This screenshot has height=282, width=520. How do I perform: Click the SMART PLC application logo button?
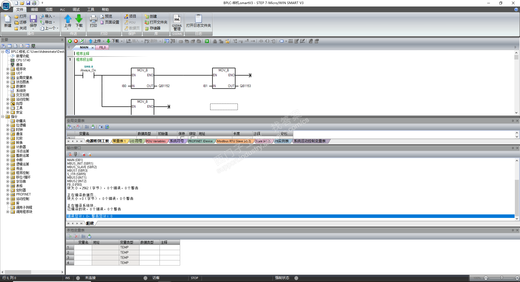click(x=6, y=6)
